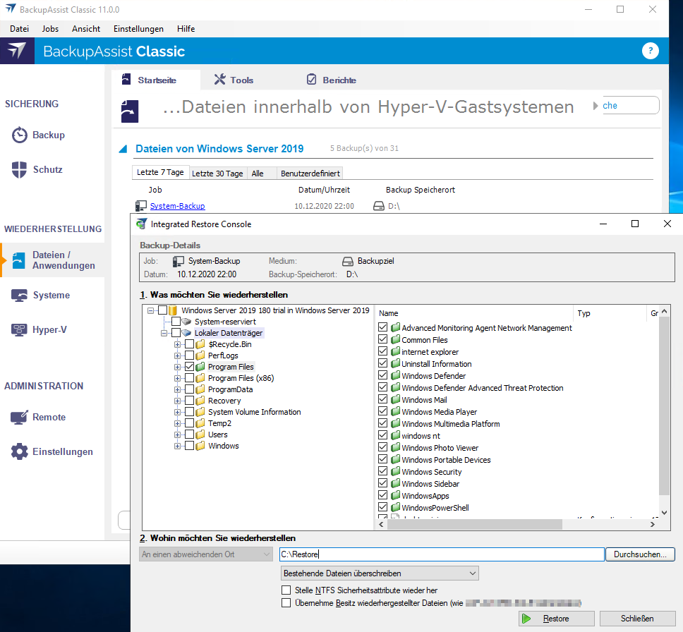The width and height of the screenshot is (683, 632).
Task: Click the Remote administration icon
Action: point(20,418)
